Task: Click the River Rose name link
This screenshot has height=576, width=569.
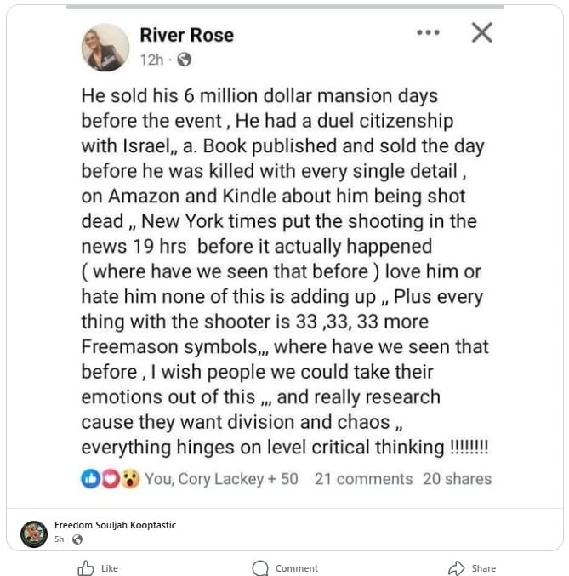Action: tap(186, 35)
